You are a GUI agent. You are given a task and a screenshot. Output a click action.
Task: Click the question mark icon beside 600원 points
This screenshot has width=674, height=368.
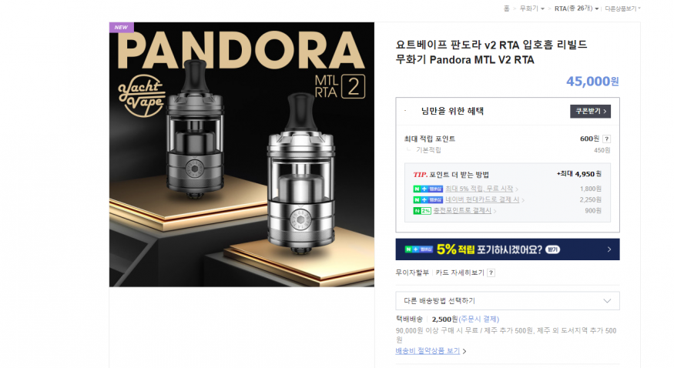[x=606, y=139]
